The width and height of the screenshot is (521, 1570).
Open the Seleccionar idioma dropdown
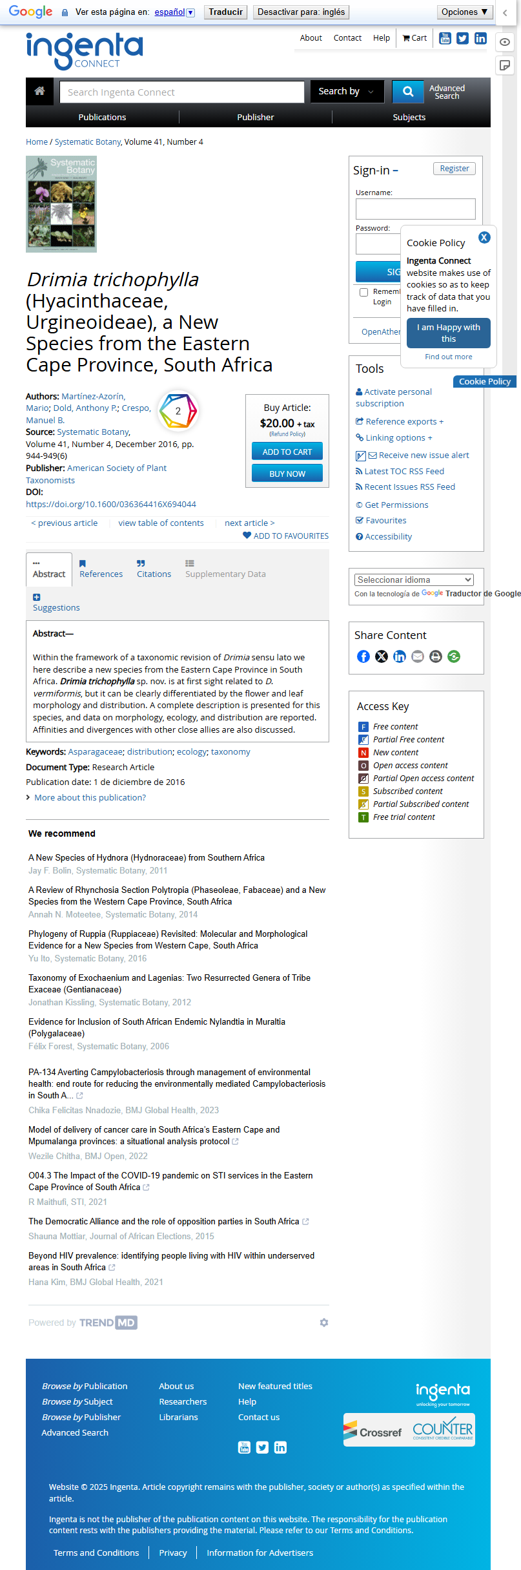(414, 580)
